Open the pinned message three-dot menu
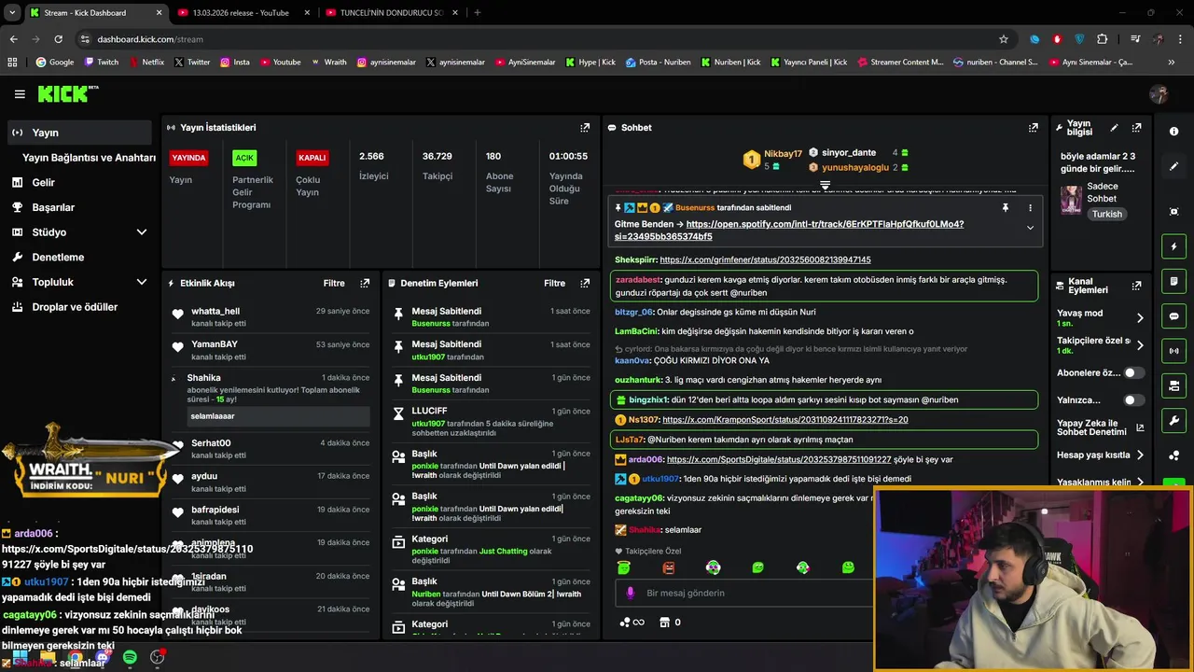Screen dimensions: 1194x672 tap(1030, 207)
